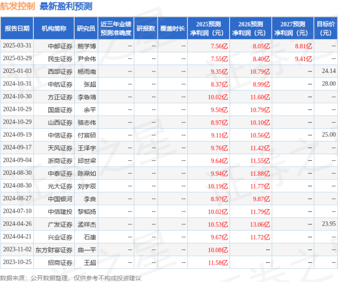Click the 中信证券 target price 25.00

coord(329,134)
